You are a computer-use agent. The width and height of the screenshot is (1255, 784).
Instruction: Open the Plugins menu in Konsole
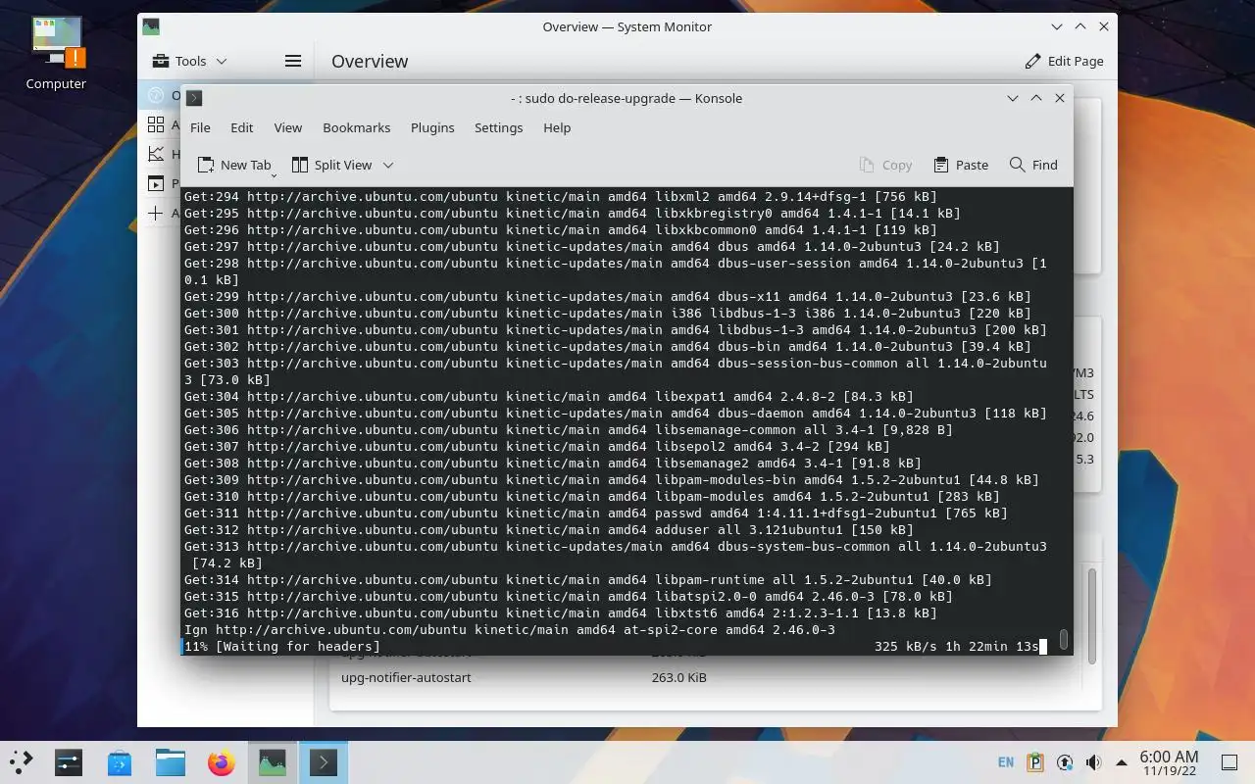coord(432,127)
